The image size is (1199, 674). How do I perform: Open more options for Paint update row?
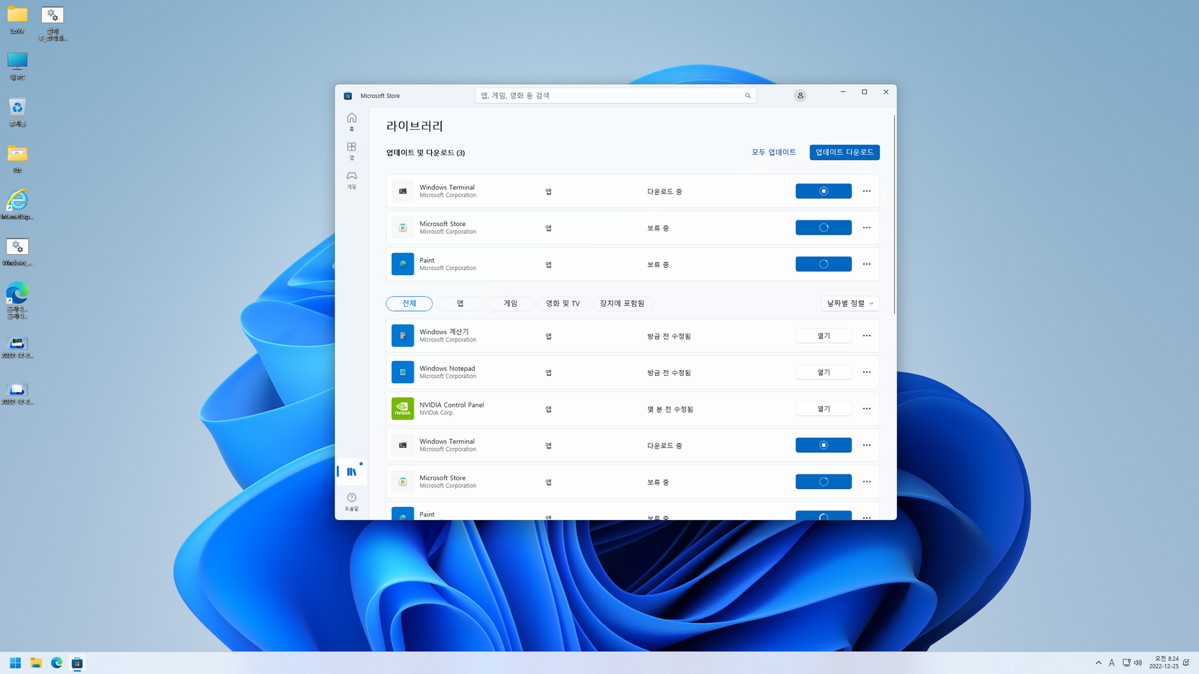click(x=867, y=264)
